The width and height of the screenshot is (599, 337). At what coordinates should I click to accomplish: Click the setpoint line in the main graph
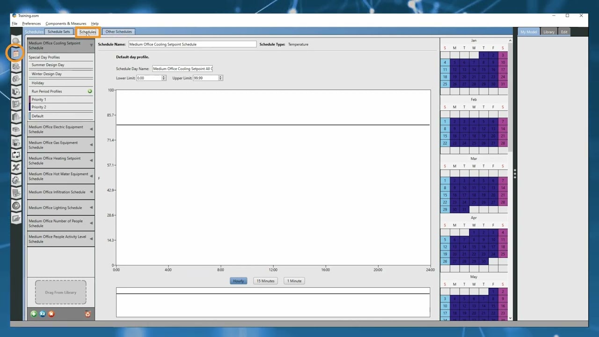(x=273, y=125)
